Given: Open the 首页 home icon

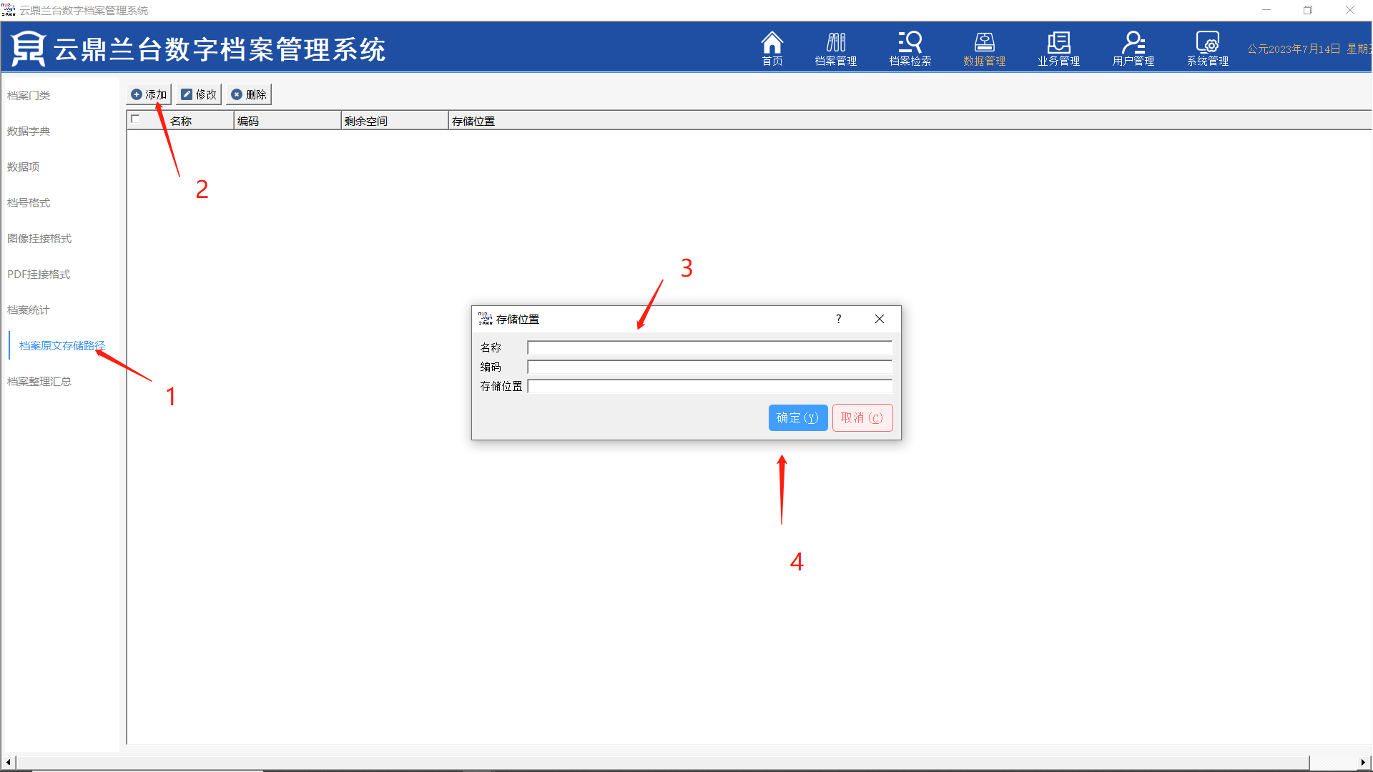Looking at the screenshot, I should [772, 48].
